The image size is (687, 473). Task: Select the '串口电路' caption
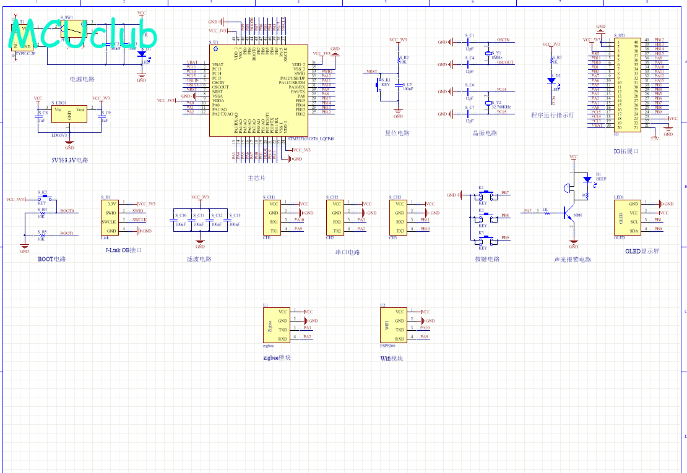(347, 252)
